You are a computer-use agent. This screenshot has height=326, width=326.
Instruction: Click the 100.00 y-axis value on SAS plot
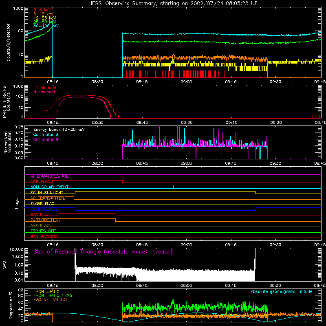click(16, 249)
